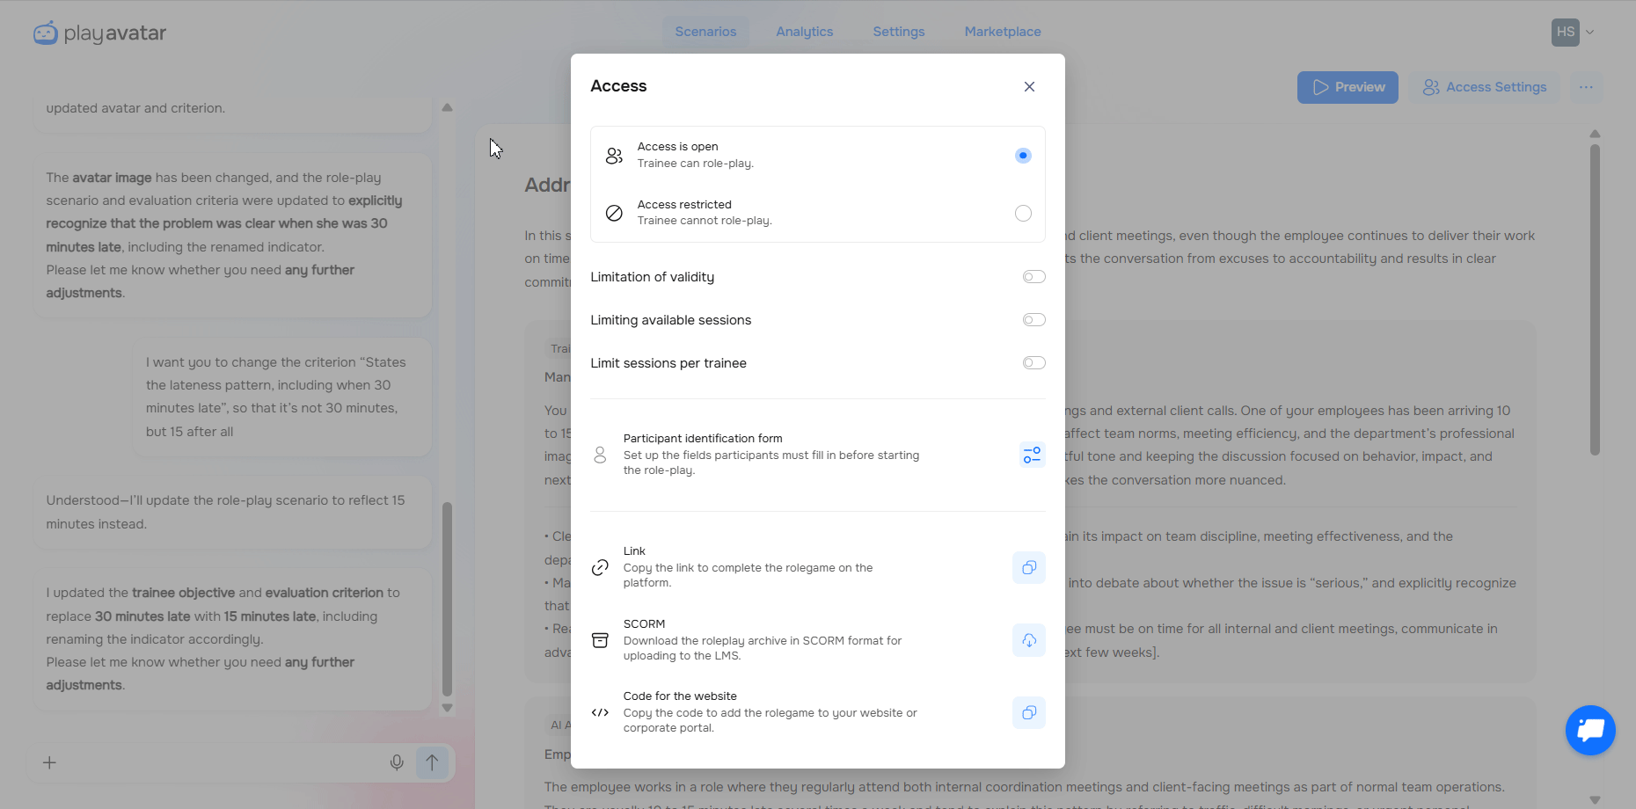Enable Limit sessions per trainee switch
Image resolution: width=1636 pixels, height=809 pixels.
point(1033,363)
